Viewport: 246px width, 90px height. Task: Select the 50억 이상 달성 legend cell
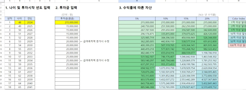pos(237,41)
